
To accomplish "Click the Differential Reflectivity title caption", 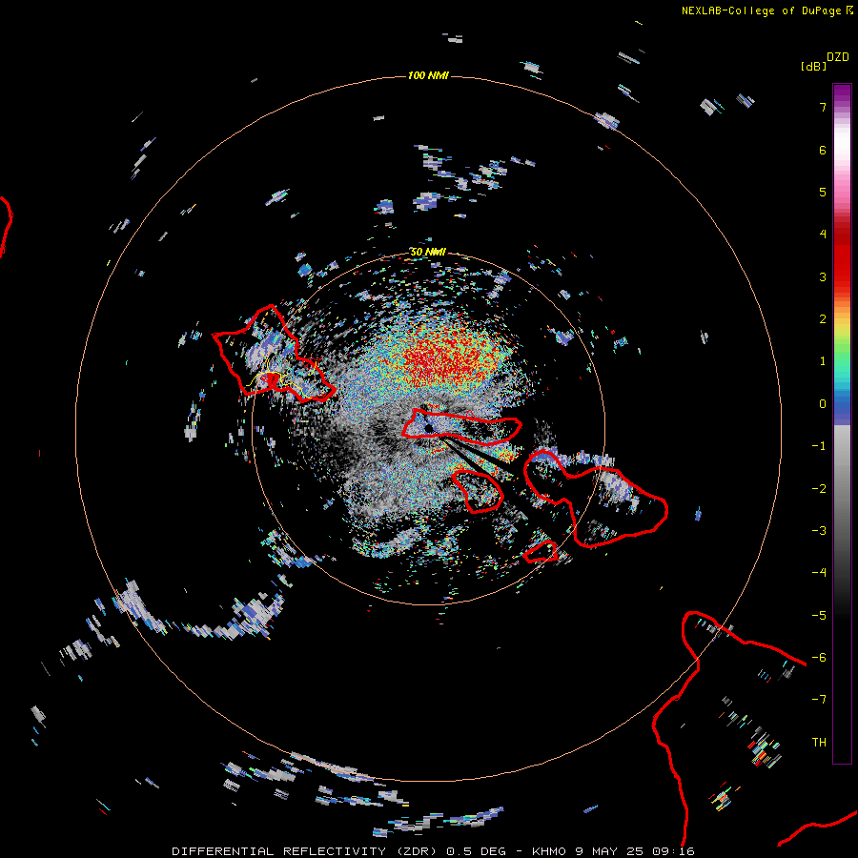I will [434, 851].
